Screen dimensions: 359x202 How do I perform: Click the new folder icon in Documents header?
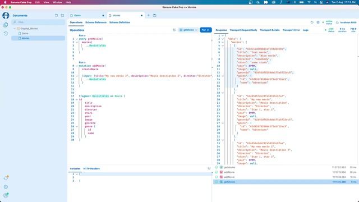pyautogui.click(x=62, y=15)
